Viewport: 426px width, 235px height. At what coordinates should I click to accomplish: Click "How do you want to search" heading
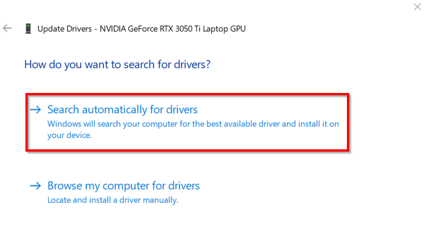(117, 64)
